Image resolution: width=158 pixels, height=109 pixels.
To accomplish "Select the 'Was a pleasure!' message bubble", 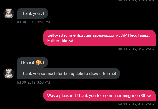I will 99,96.
